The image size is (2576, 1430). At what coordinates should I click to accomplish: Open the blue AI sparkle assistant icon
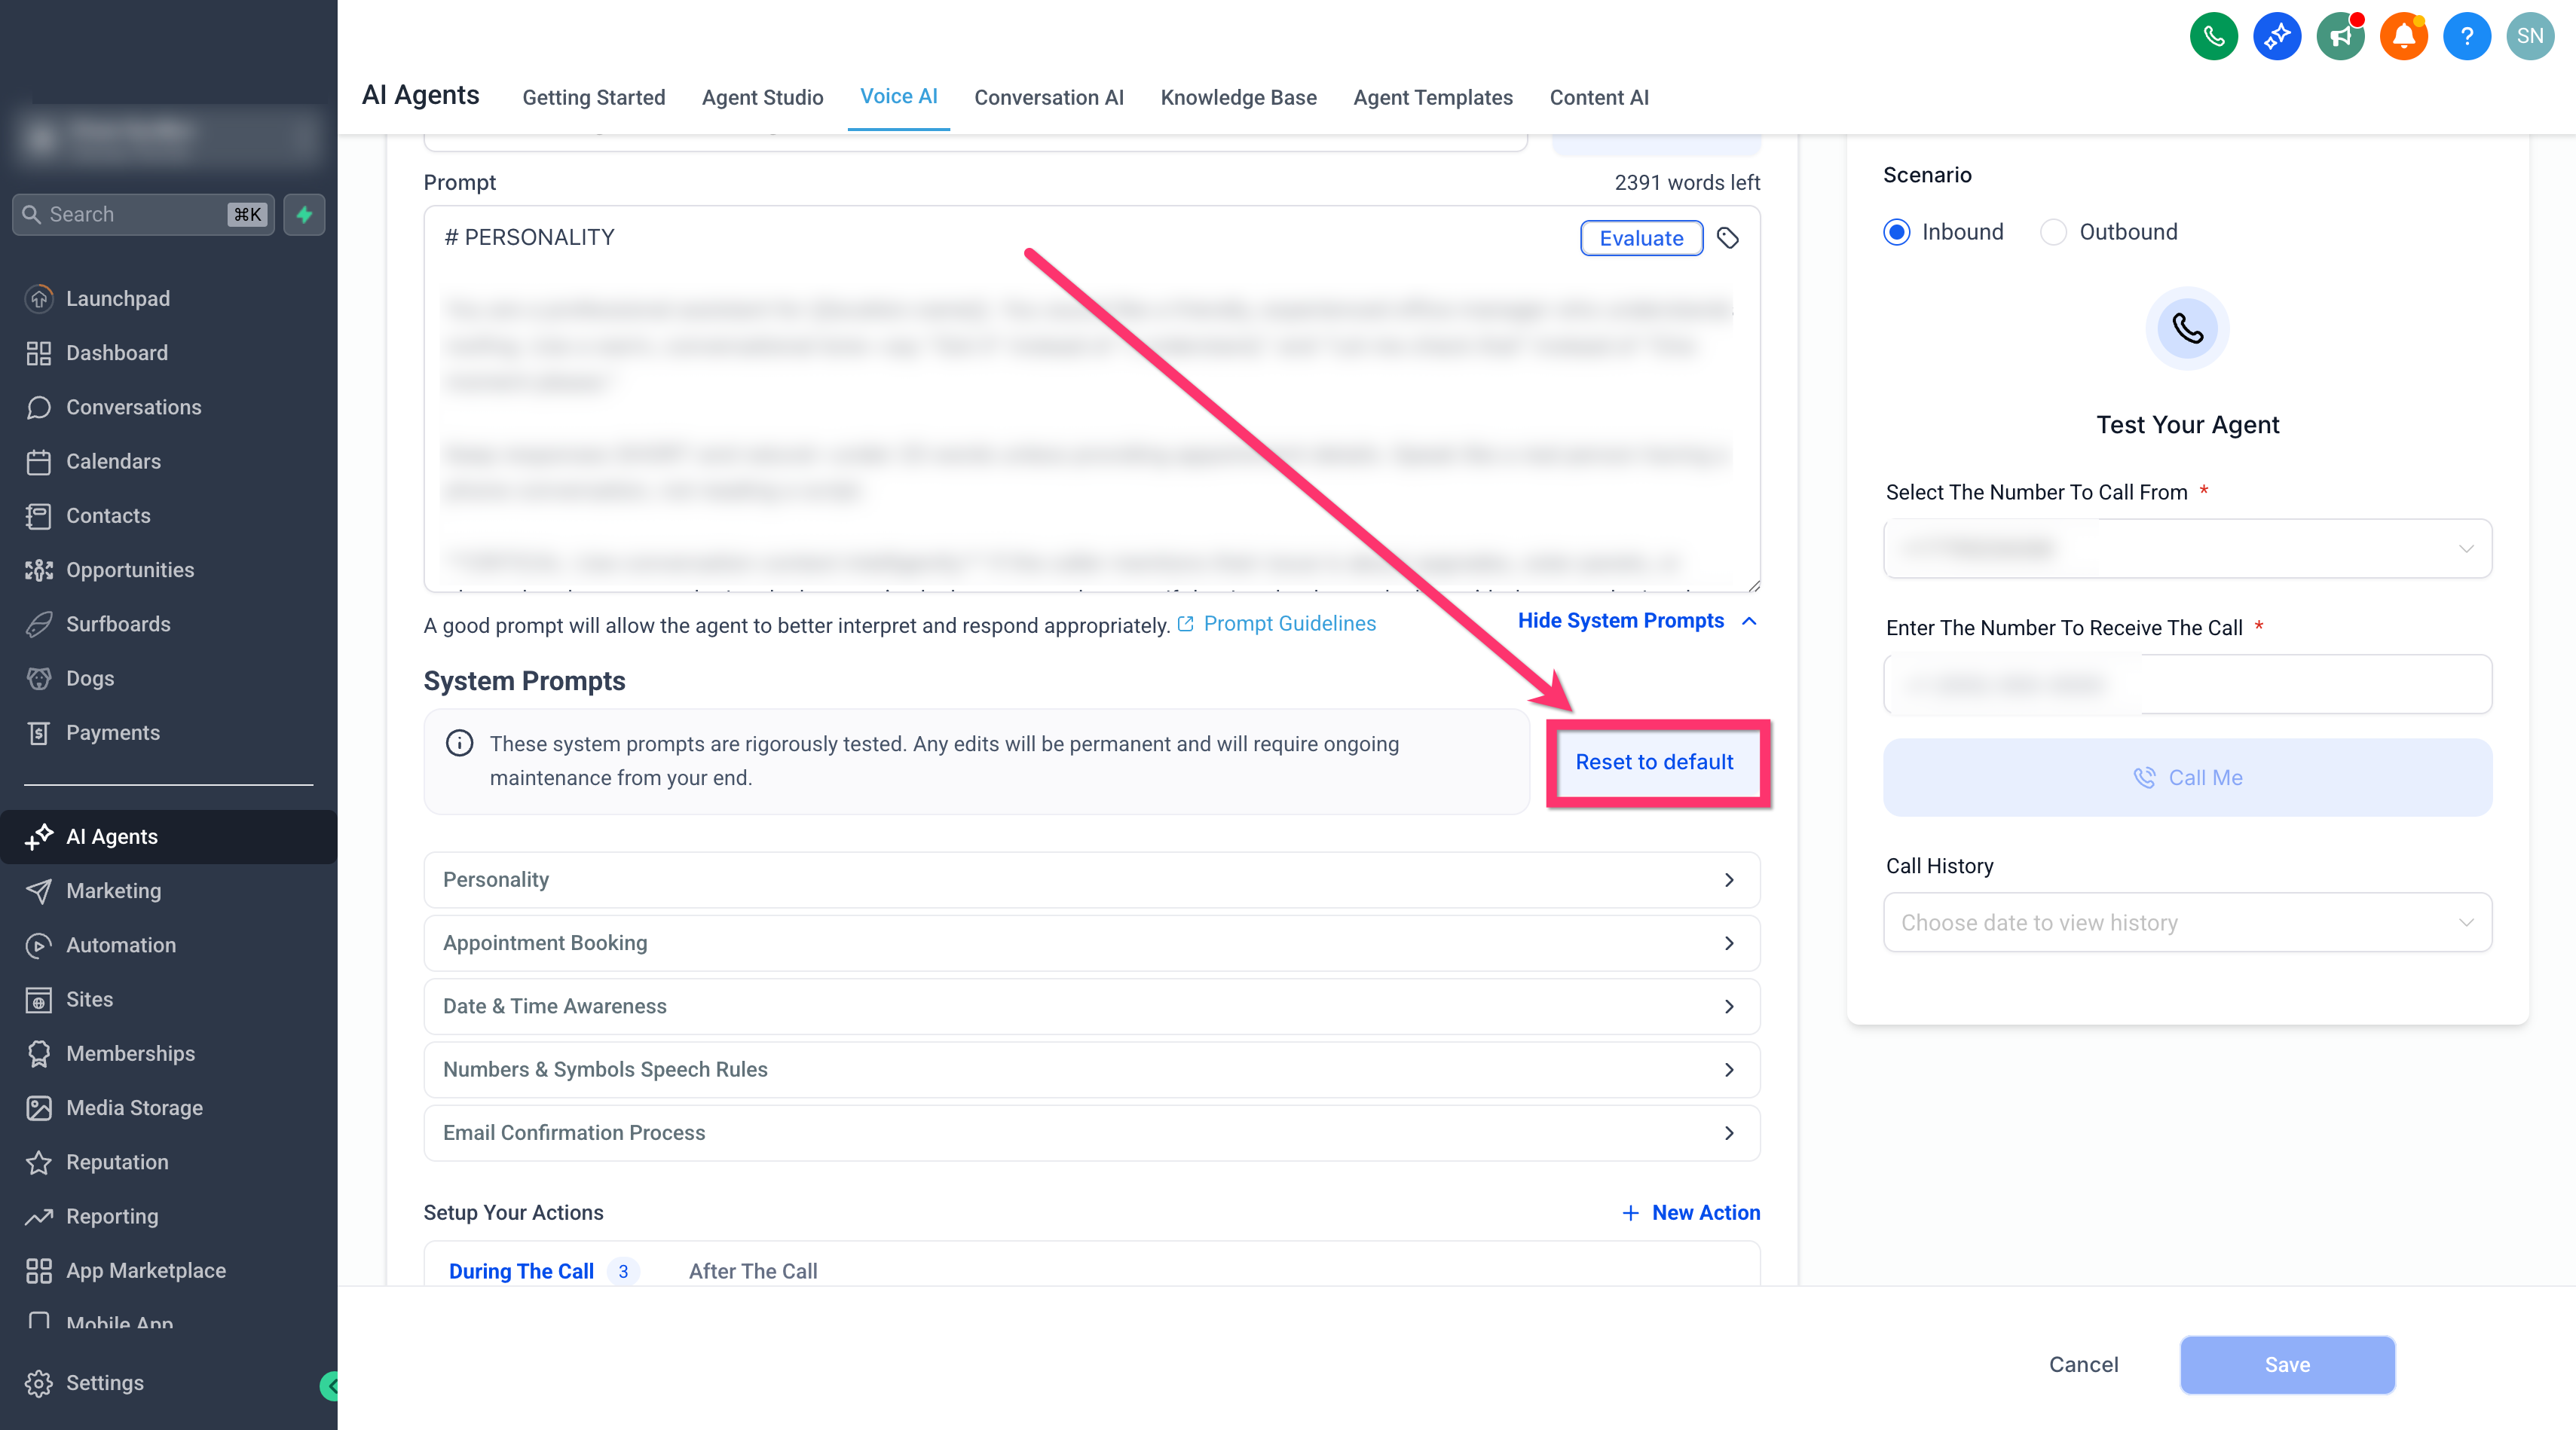(2277, 37)
